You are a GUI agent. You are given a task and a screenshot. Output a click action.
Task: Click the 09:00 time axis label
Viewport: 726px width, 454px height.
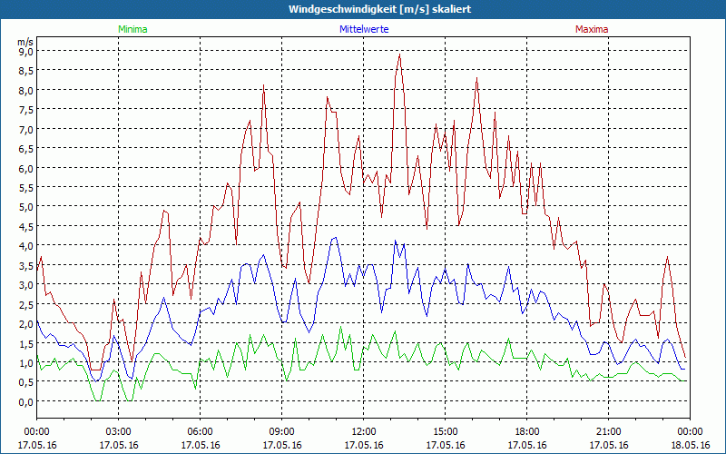click(282, 432)
